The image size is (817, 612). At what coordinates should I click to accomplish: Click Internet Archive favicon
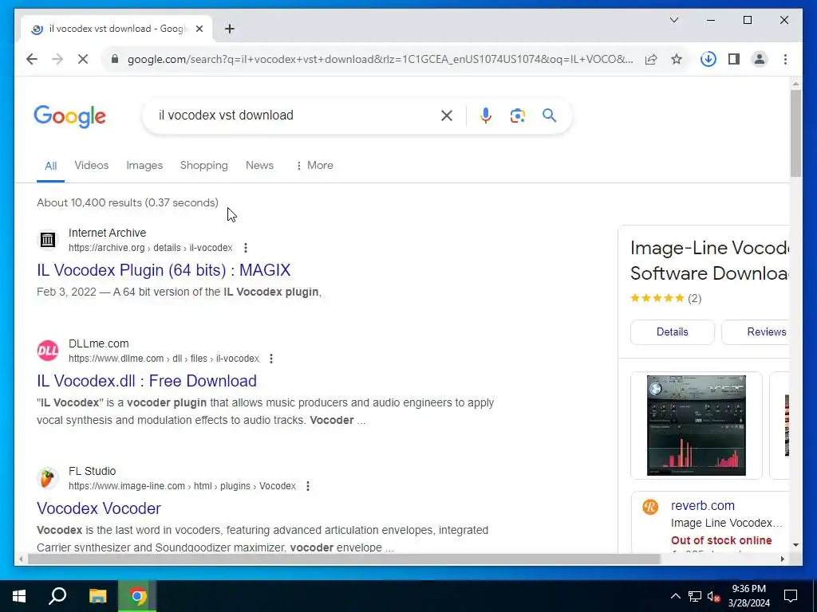[47, 240]
